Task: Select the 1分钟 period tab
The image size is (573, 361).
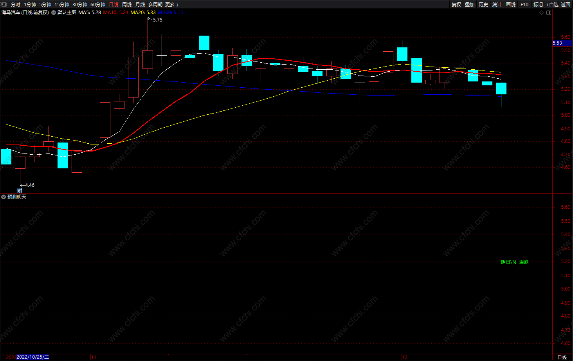Action: click(x=30, y=5)
